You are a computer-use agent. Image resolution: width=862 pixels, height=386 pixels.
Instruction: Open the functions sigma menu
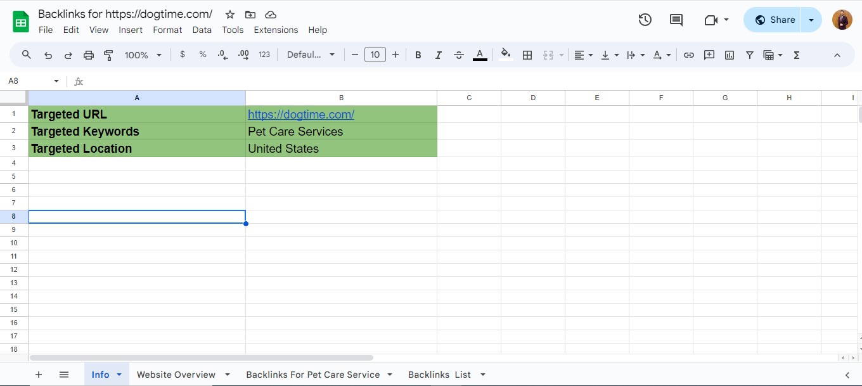point(797,55)
